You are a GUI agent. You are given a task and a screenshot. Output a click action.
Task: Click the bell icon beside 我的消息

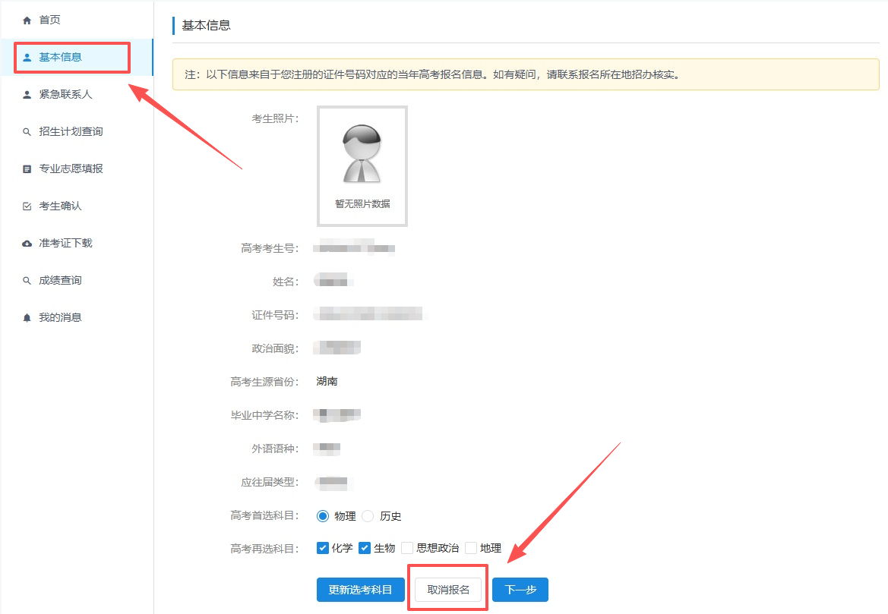(x=27, y=318)
